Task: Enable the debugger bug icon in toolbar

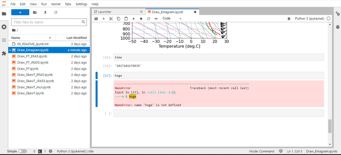Action: point(289,19)
